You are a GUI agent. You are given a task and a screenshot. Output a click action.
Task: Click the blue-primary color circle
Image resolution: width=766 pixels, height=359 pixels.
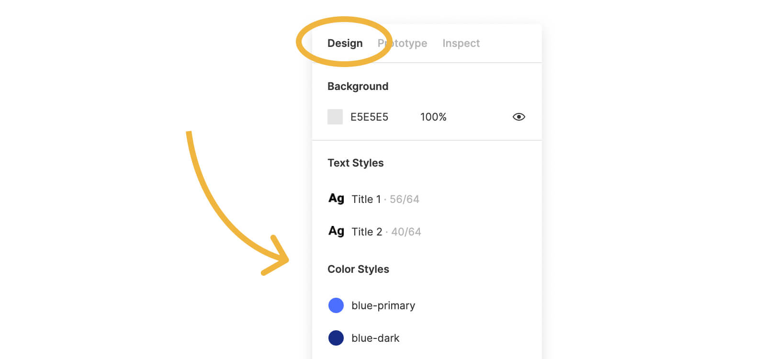pos(336,305)
